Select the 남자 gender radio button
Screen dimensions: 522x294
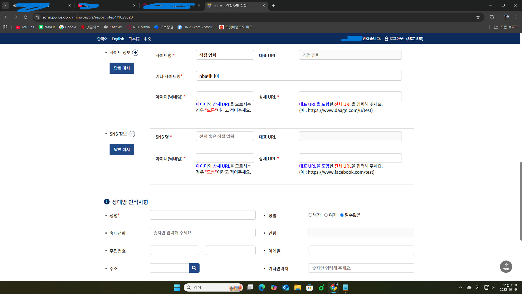pyautogui.click(x=310, y=215)
